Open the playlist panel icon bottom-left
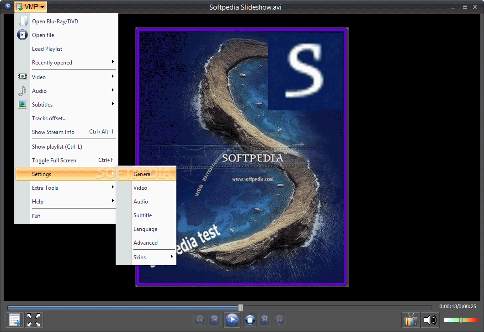The image size is (484, 332). coord(15,320)
